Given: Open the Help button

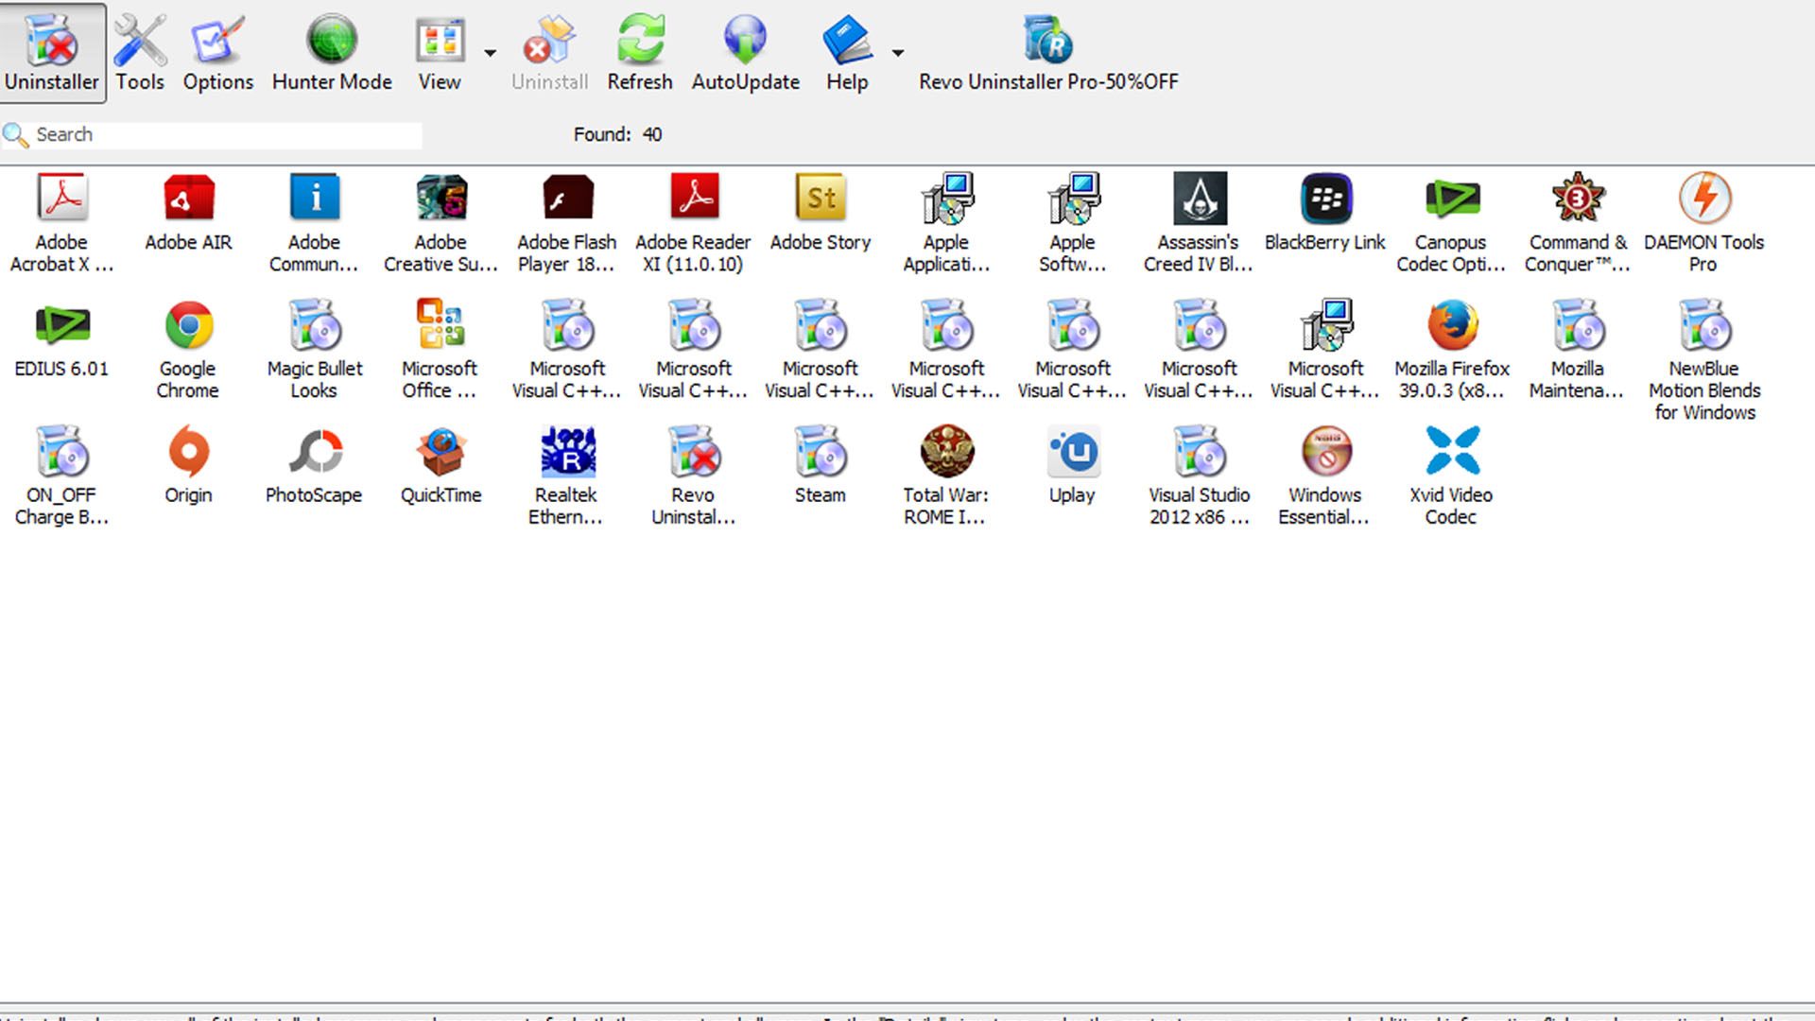Looking at the screenshot, I should click(x=847, y=52).
